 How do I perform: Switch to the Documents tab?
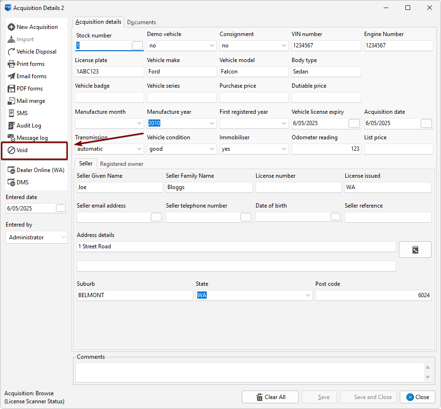(141, 22)
